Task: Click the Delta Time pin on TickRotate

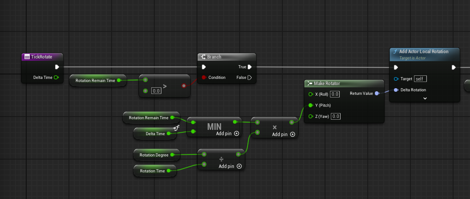Action: 56,78
